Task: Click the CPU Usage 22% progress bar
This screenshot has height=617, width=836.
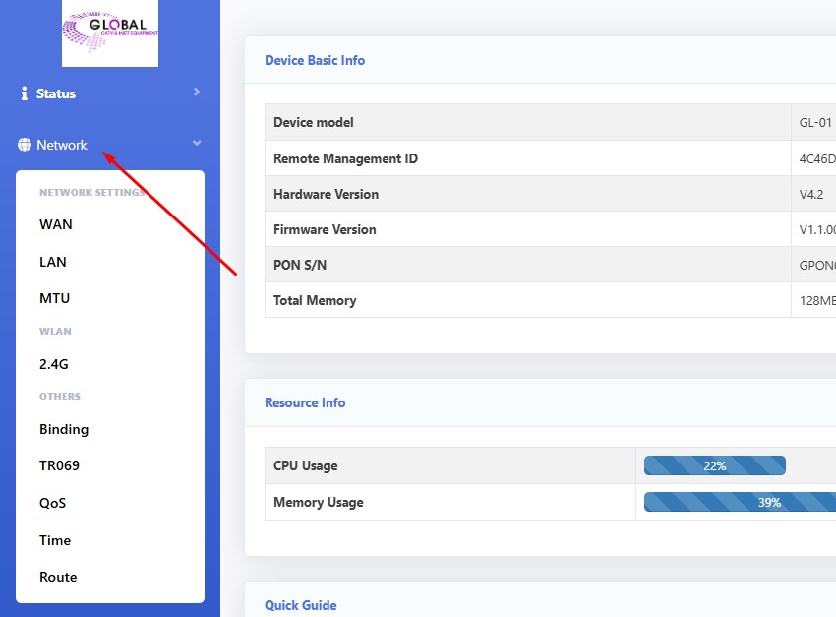Action: [714, 465]
